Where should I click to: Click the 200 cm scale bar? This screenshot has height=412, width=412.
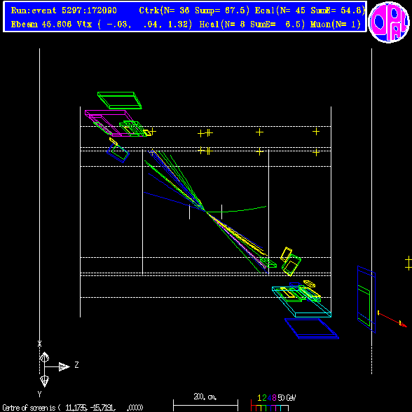tap(205, 406)
